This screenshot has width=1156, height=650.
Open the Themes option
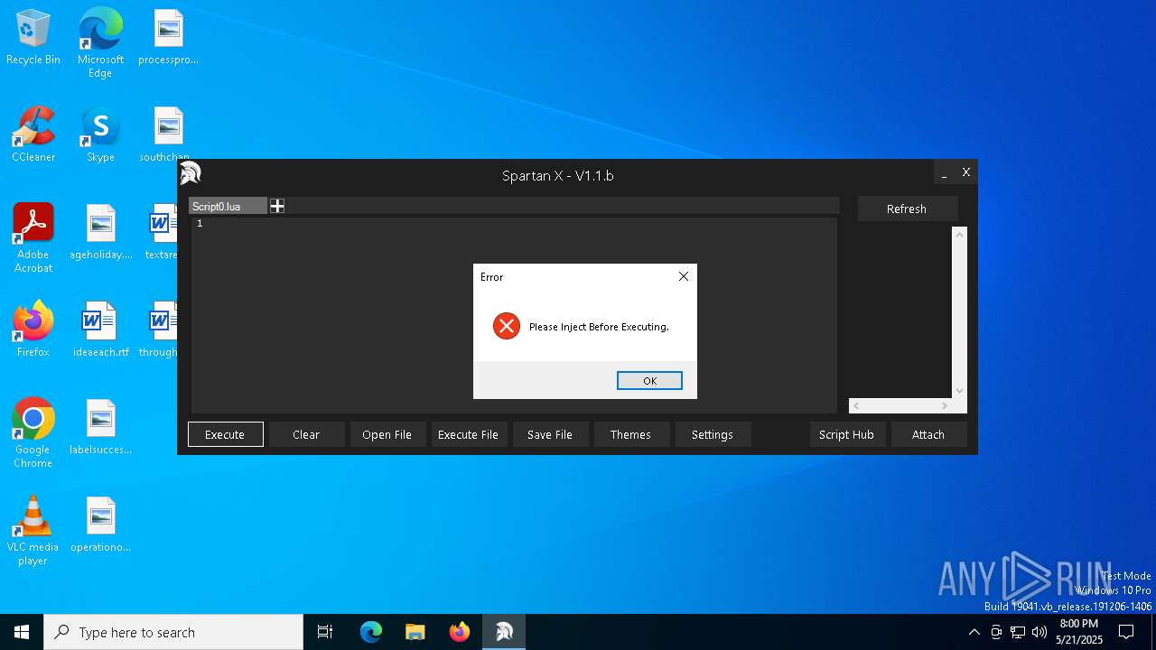tap(630, 434)
